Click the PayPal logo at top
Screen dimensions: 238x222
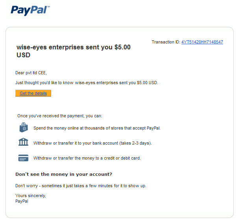coord(29,10)
